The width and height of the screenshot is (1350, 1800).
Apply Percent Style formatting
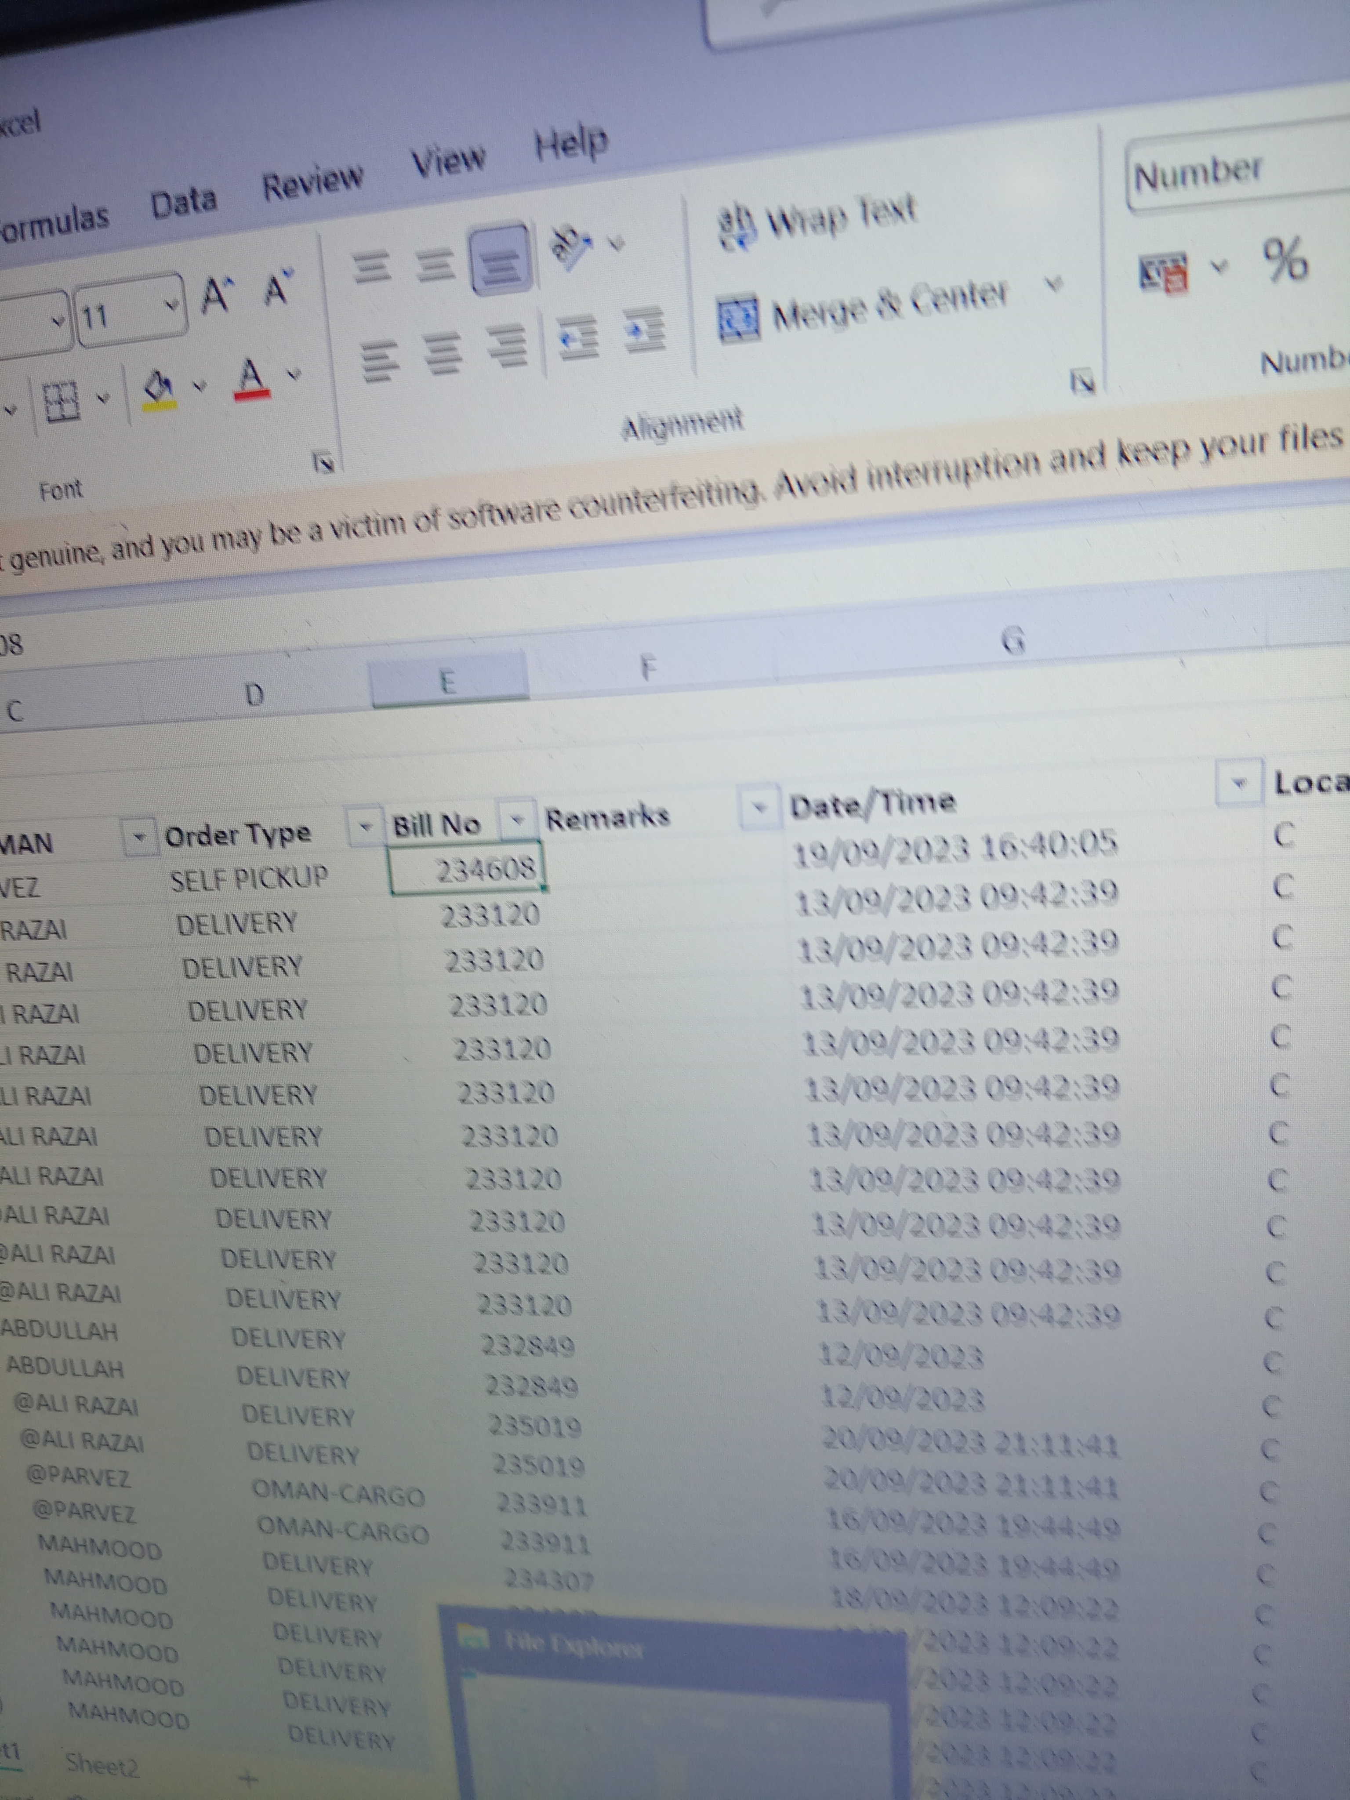pyautogui.click(x=1286, y=260)
